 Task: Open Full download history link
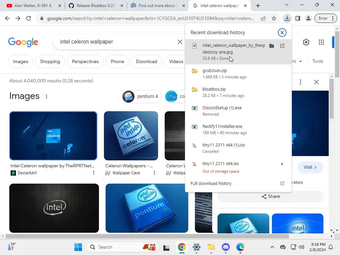pyautogui.click(x=238, y=183)
